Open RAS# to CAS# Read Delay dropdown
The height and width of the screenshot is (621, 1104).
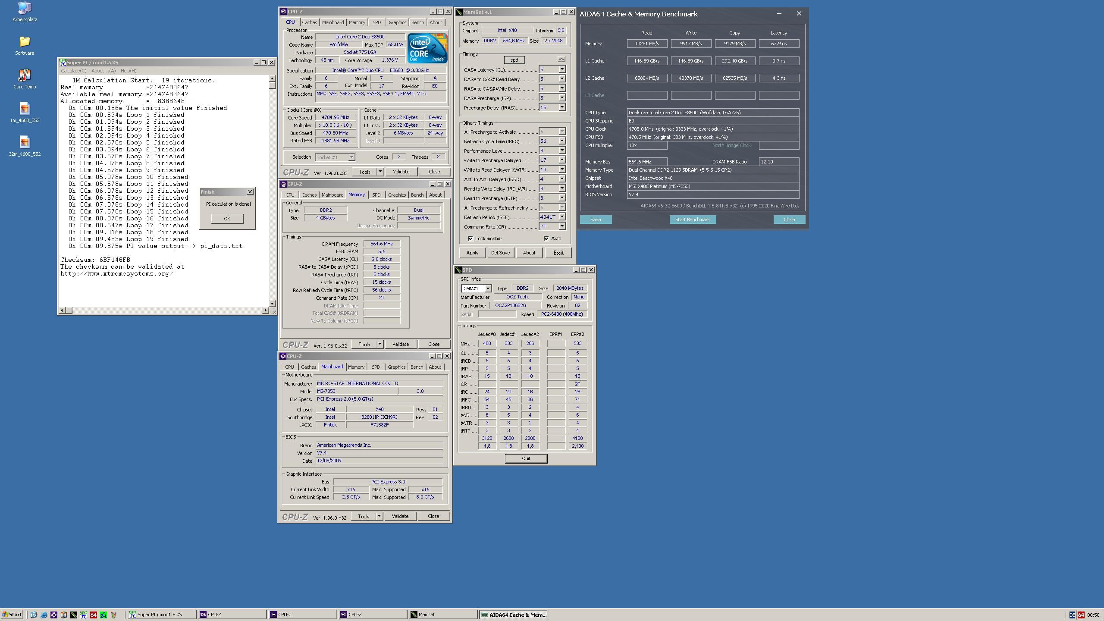[x=562, y=79]
